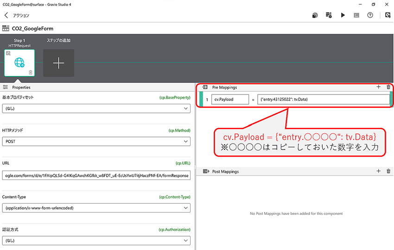
Task: Delete Post Mapping using trash icon
Action: [x=388, y=171]
